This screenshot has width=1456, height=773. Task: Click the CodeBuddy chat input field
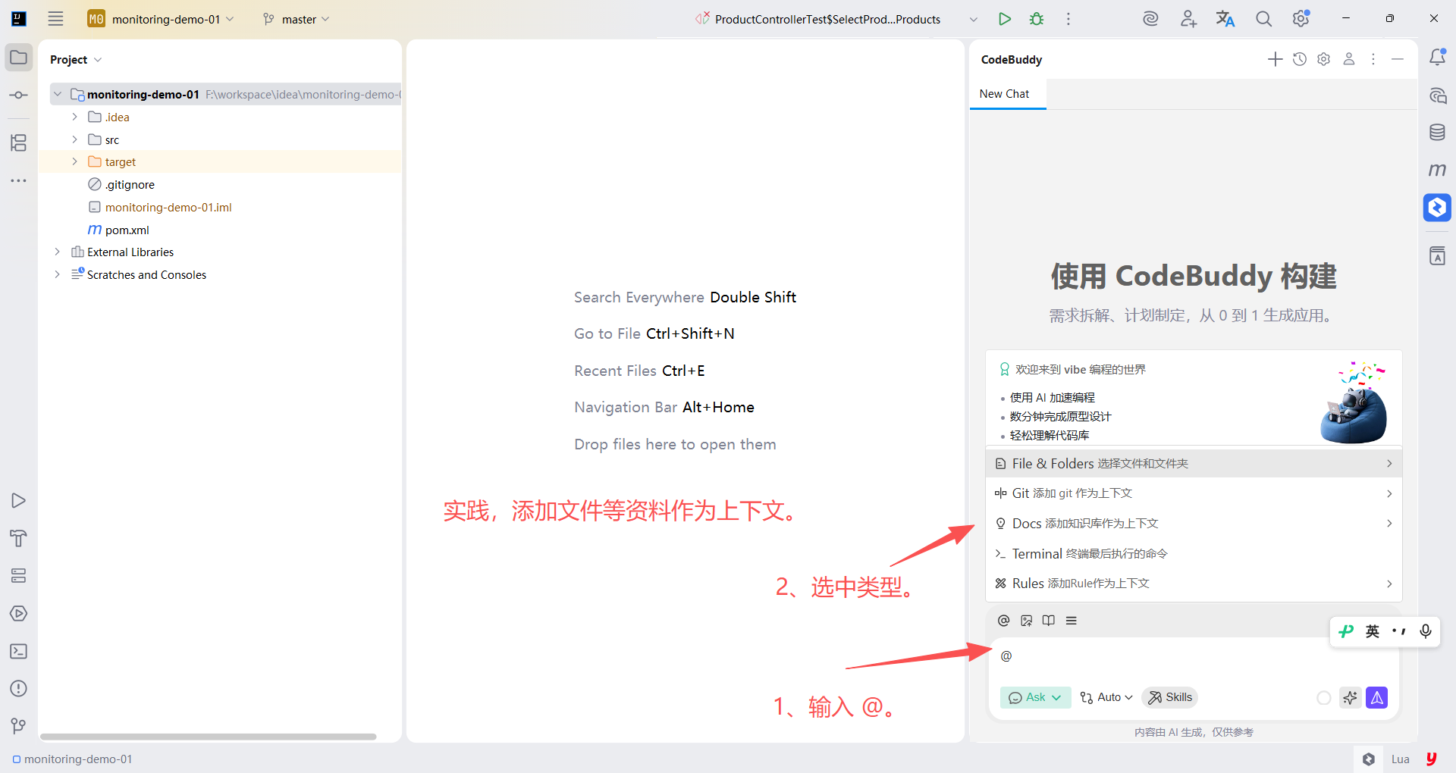coord(1194,656)
